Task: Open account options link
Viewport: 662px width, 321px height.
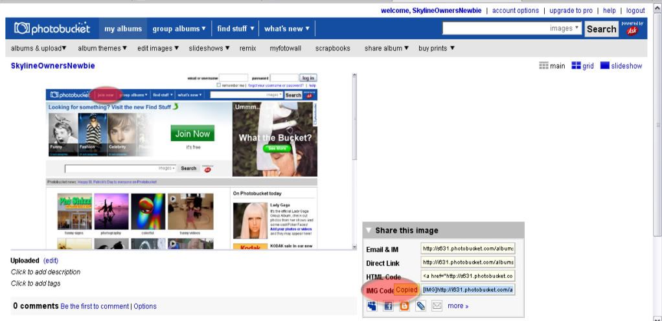Action: tap(516, 10)
